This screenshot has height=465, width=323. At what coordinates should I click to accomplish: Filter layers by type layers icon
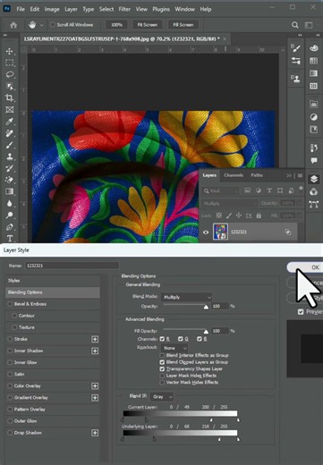(269, 190)
